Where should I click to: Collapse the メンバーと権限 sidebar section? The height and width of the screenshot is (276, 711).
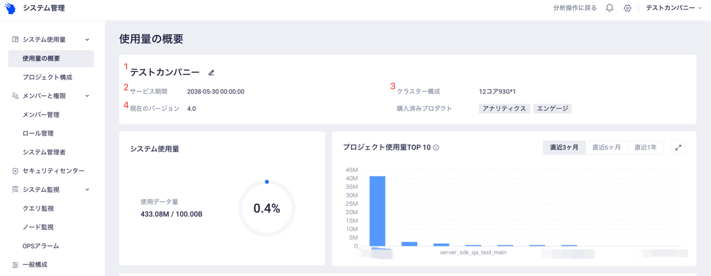[x=87, y=96]
